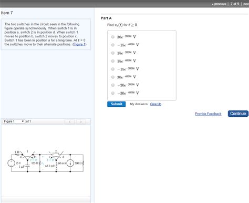Select the answer 30e^-2000t V

pos(113,37)
